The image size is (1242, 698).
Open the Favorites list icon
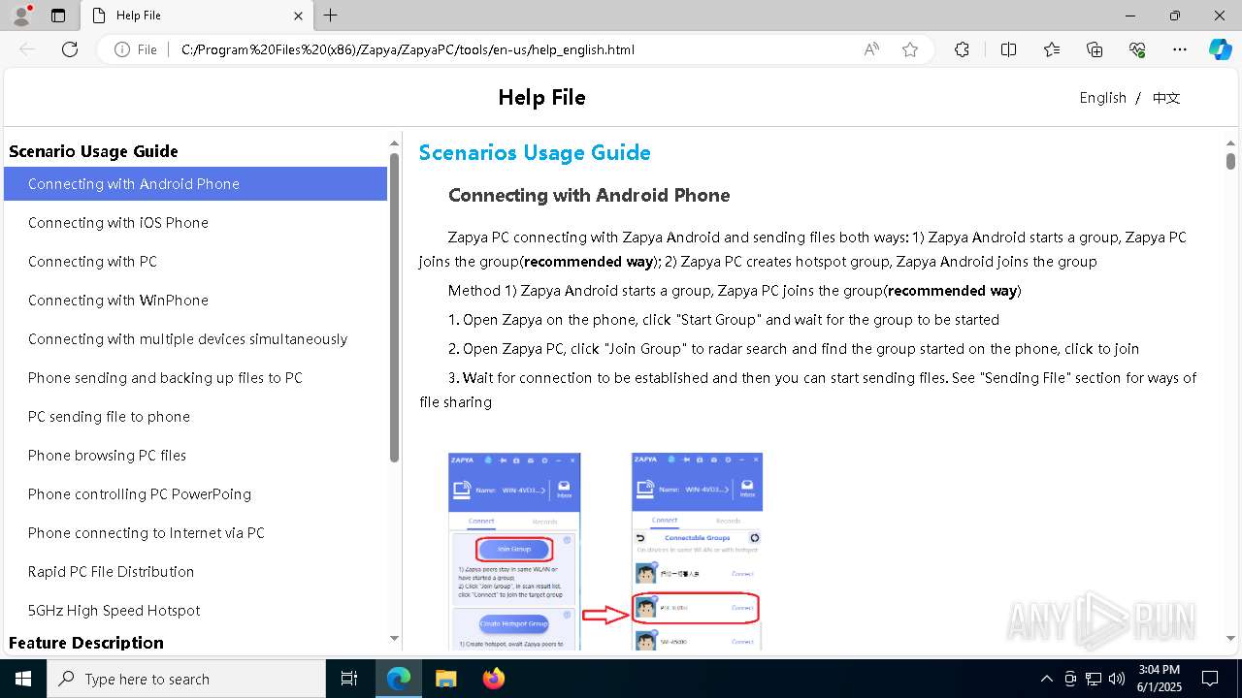[1052, 49]
